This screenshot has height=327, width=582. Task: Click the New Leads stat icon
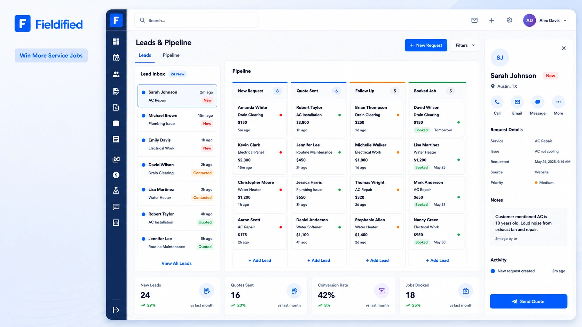click(x=207, y=291)
